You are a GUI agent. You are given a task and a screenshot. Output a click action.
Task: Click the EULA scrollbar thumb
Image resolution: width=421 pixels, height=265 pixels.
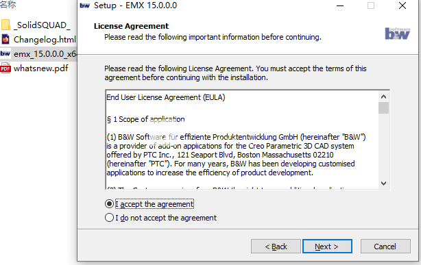[383, 108]
